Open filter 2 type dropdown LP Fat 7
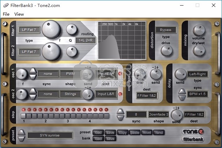The image size is (222, 148). (29, 52)
